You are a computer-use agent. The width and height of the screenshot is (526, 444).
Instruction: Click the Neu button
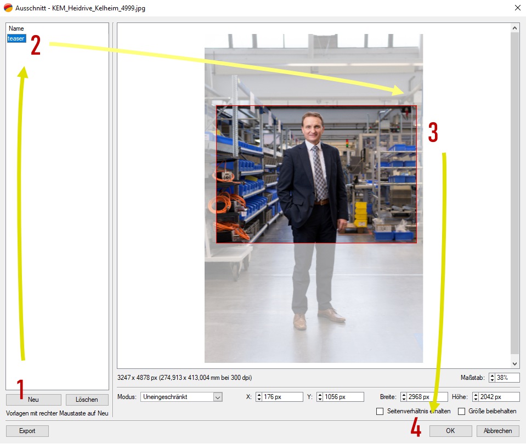(x=33, y=400)
